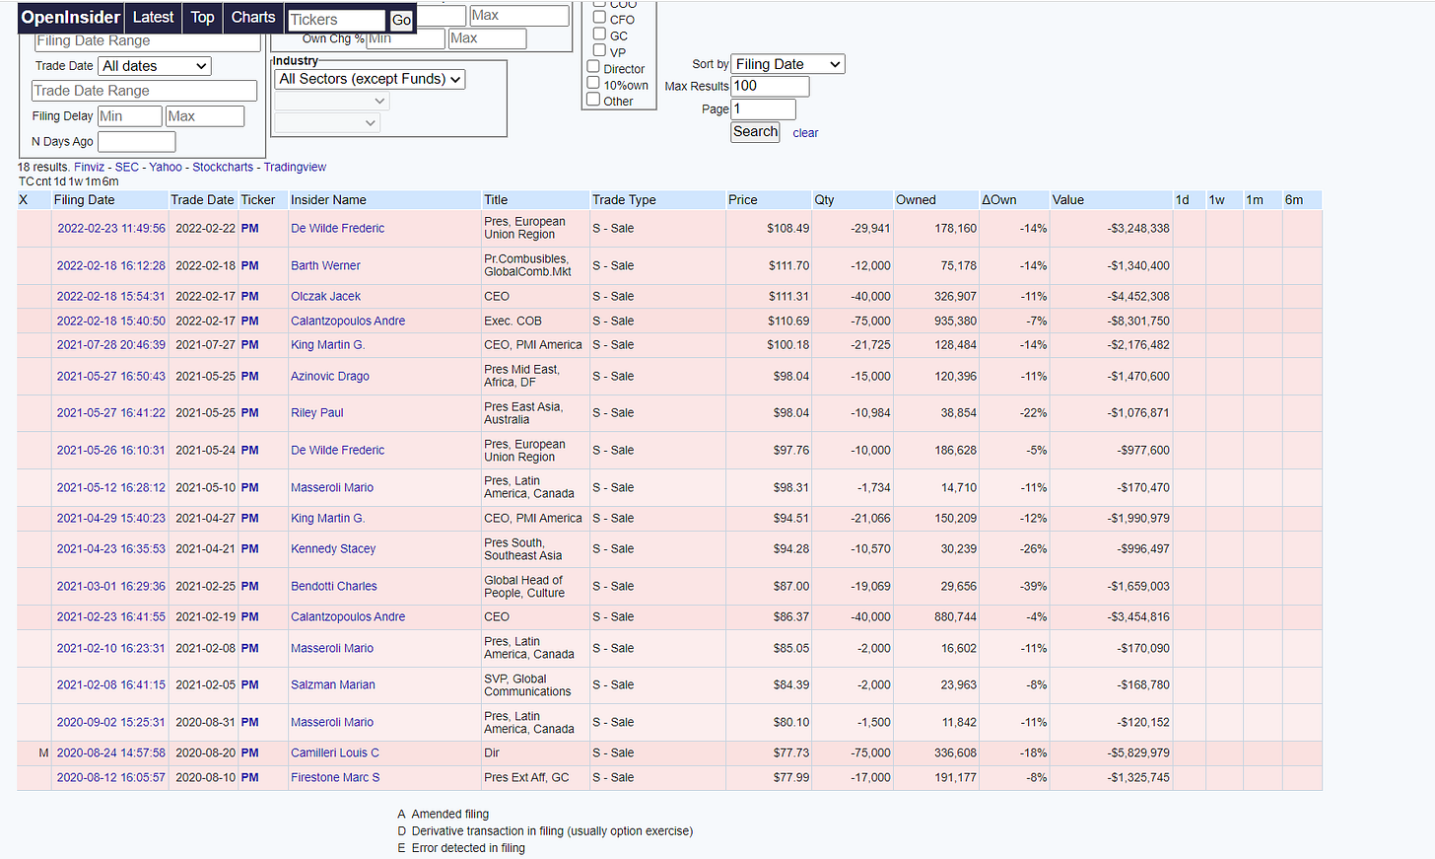Screen dimensions: 1435x859
Task: Open the De Wilde Frederic 2022-02-23 filing
Action: point(111,228)
